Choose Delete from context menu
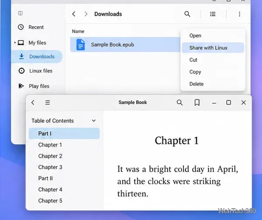This screenshot has width=262, height=220. click(x=213, y=84)
